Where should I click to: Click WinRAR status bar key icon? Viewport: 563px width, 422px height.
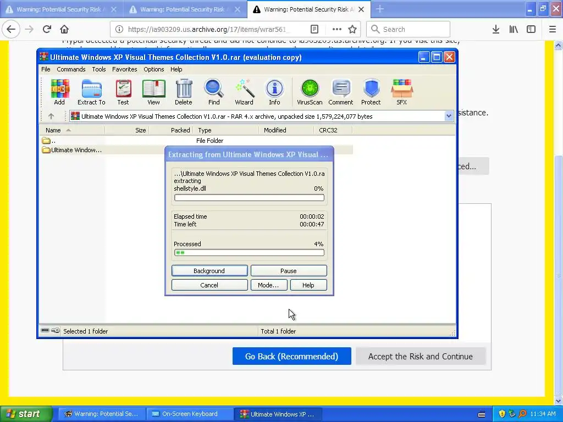coord(56,330)
